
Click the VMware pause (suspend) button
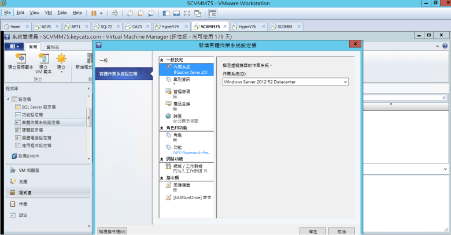pyautogui.click(x=93, y=12)
